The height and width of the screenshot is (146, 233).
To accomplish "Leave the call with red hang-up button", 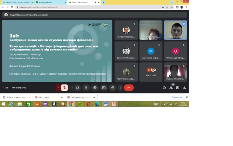I will 129,88.
